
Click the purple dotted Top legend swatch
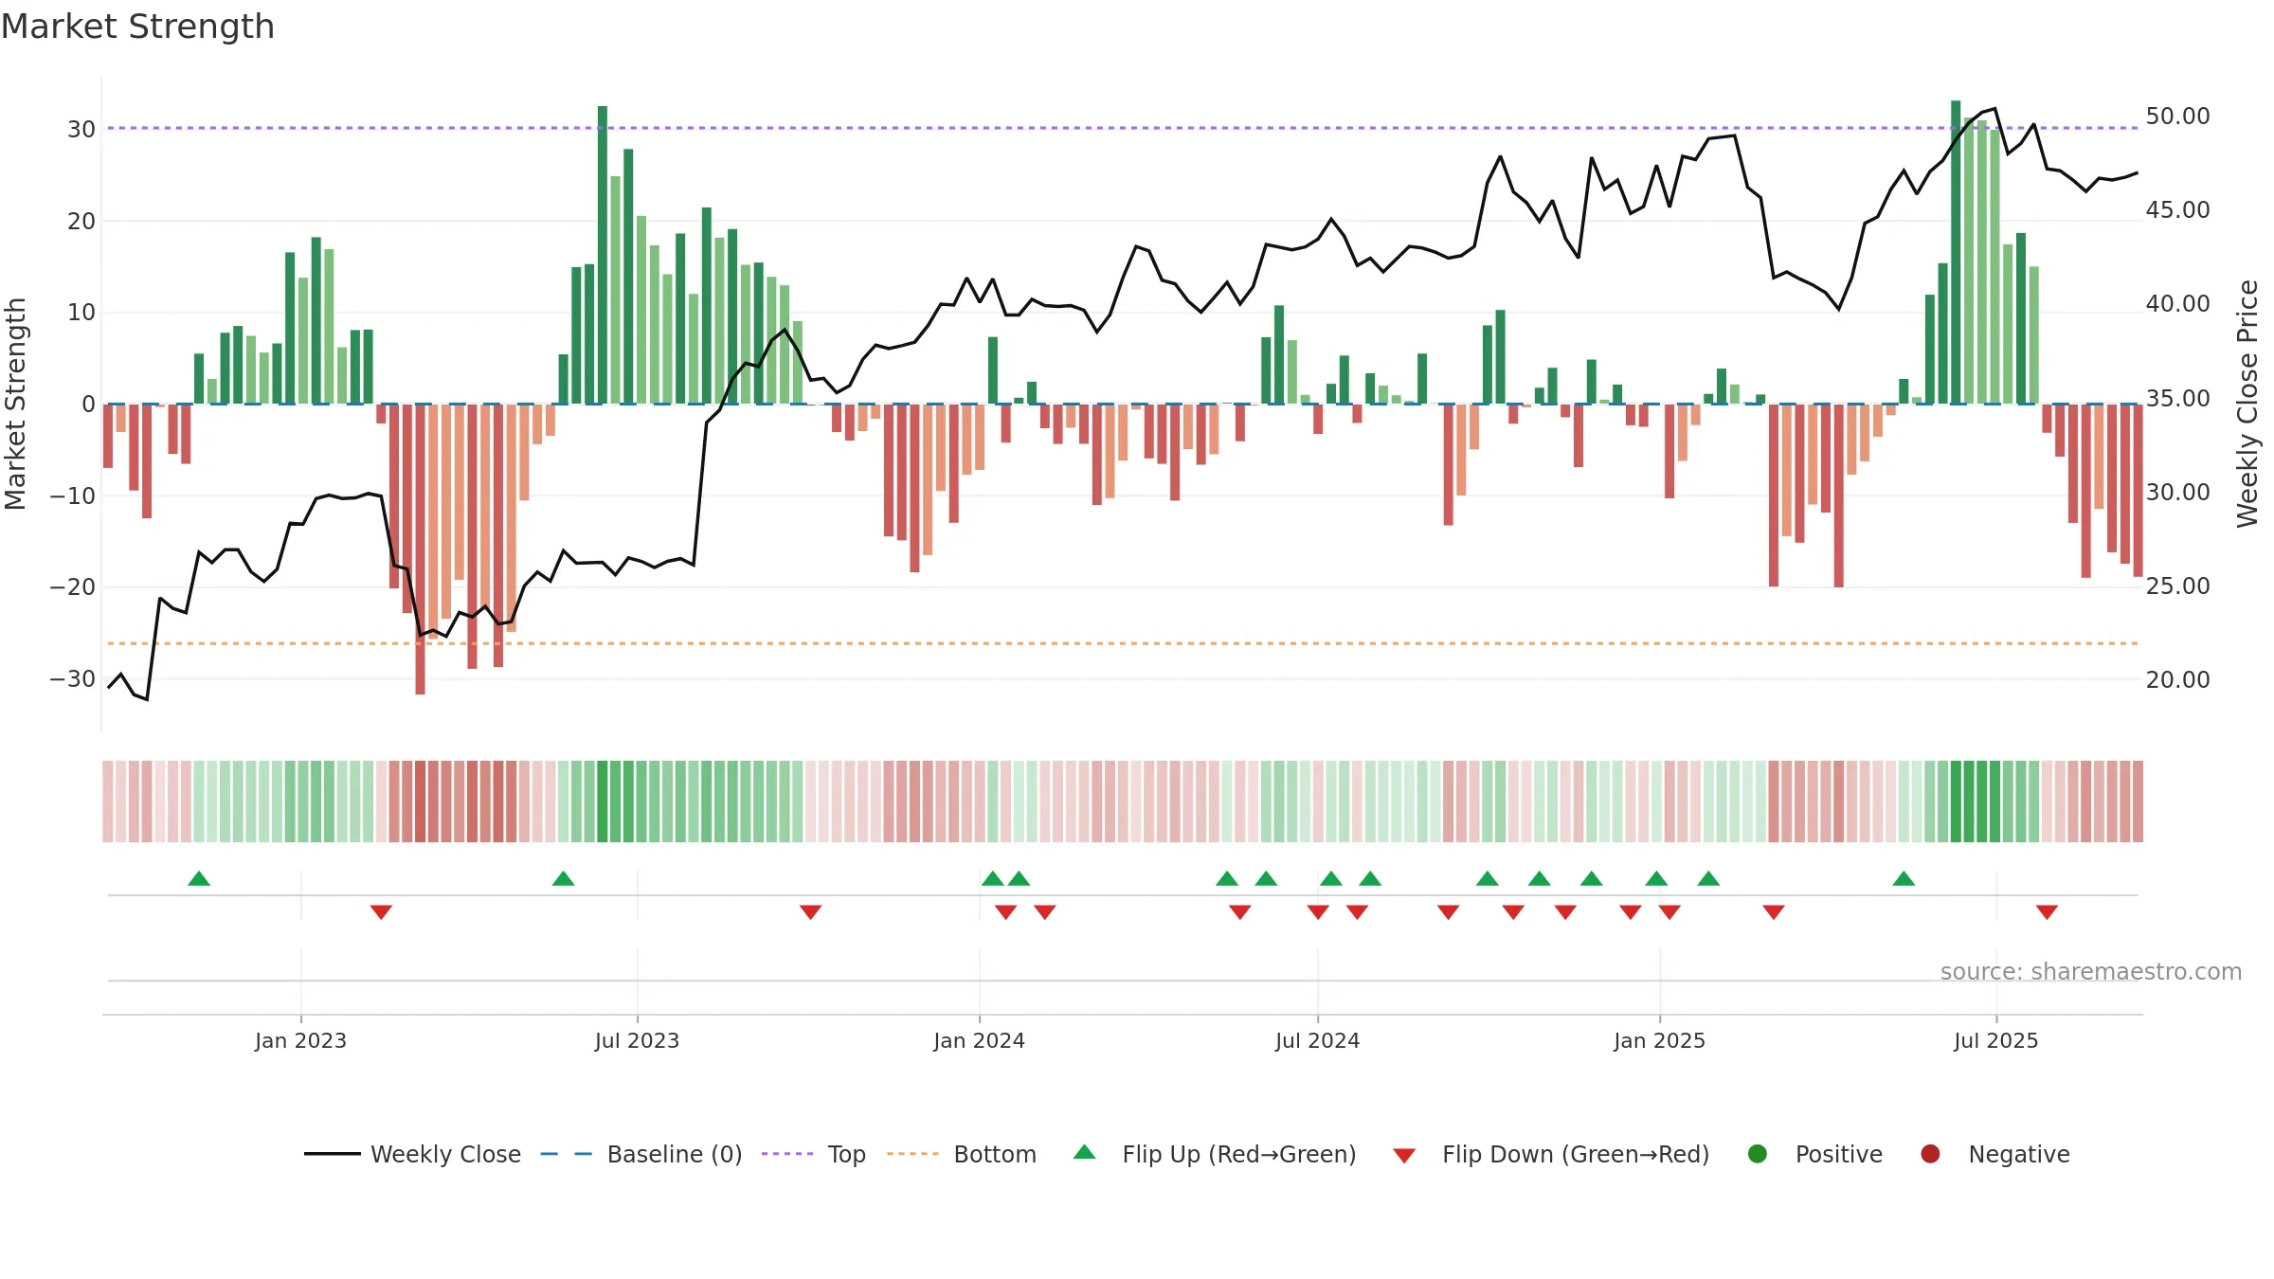787,1154
